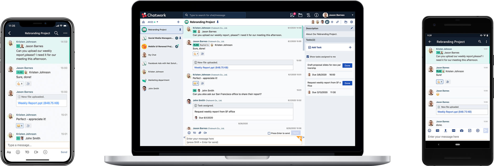
Task: Open My Chat in chat list
Action: click(x=161, y=55)
